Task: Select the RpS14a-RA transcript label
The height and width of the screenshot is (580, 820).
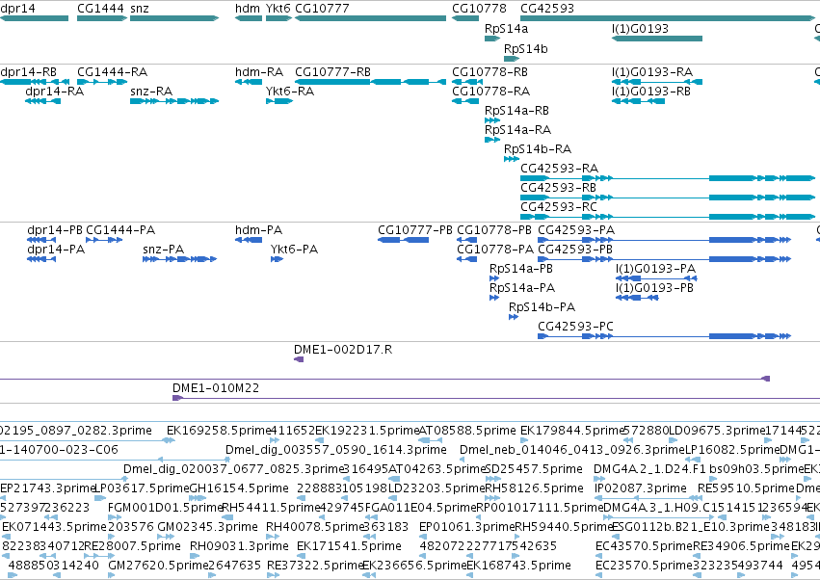Action: tap(517, 130)
